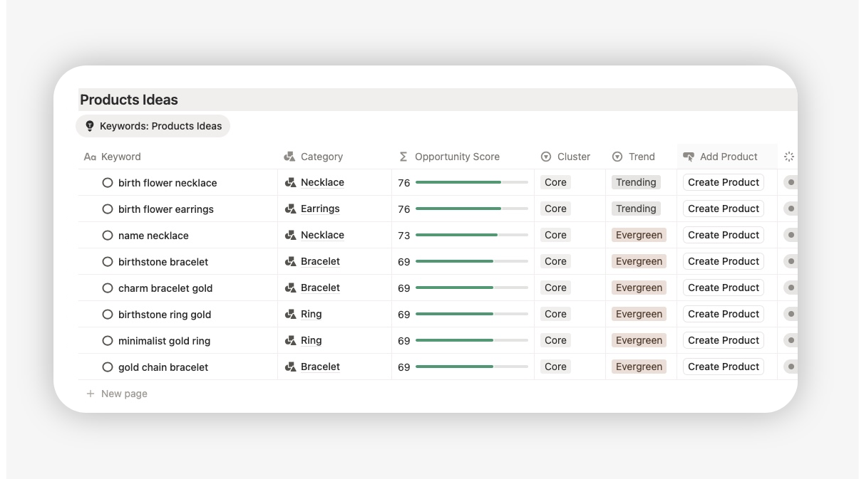Open the minimalist gold ring page

click(164, 341)
